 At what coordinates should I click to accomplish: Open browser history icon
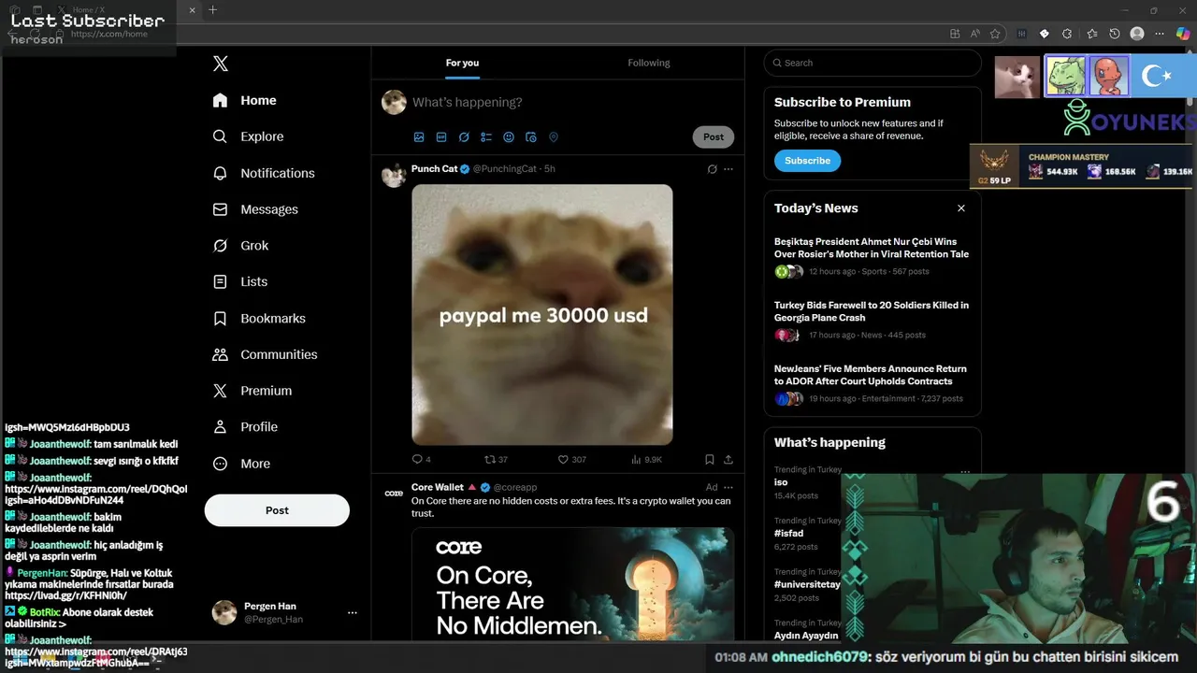(1115, 34)
